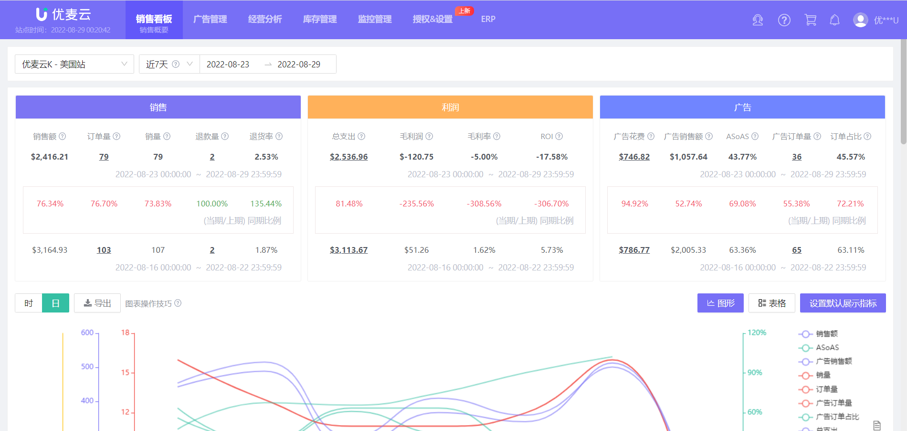Open the 优麦云K - 美国站 store dropdown
The width and height of the screenshot is (907, 431).
[x=74, y=64]
